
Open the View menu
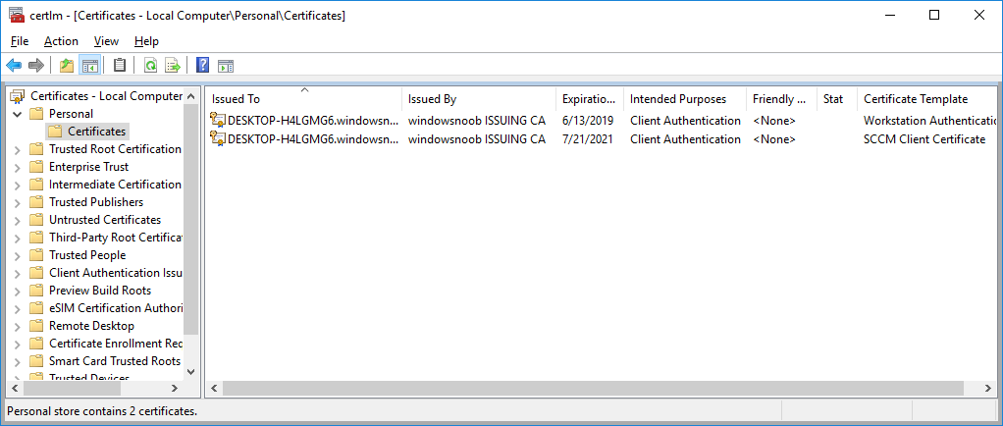106,41
